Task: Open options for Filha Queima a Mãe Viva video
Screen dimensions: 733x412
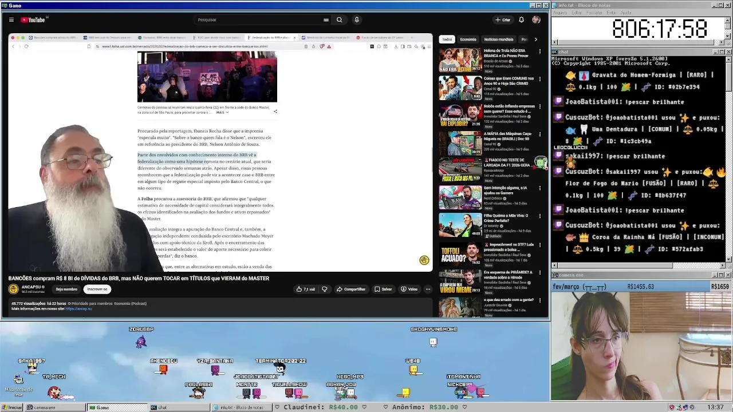Action: 539,216
